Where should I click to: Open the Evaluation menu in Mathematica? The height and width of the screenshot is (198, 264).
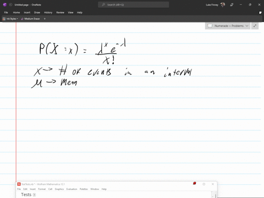[71, 189]
